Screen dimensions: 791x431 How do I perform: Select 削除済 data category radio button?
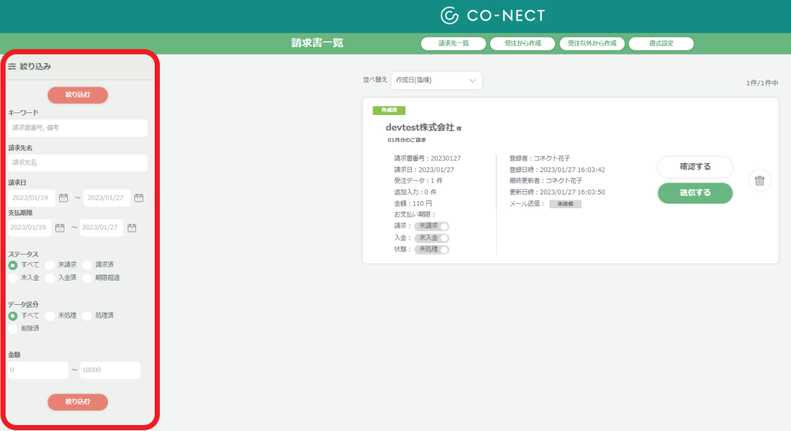(x=13, y=329)
